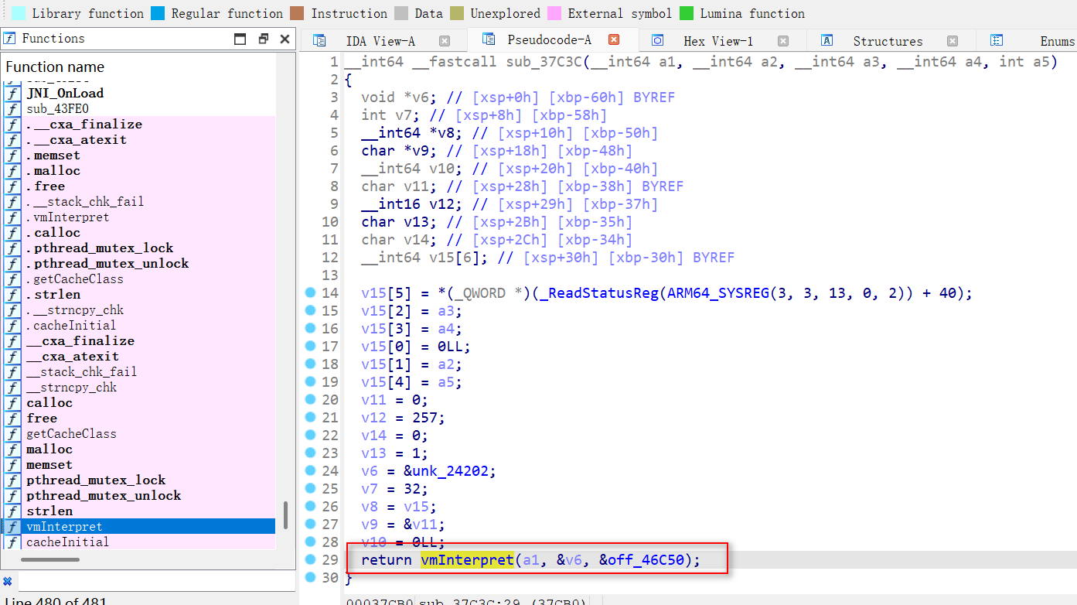
Task: Toggle breakpoint dot on pseudocode line 15
Action: click(310, 310)
